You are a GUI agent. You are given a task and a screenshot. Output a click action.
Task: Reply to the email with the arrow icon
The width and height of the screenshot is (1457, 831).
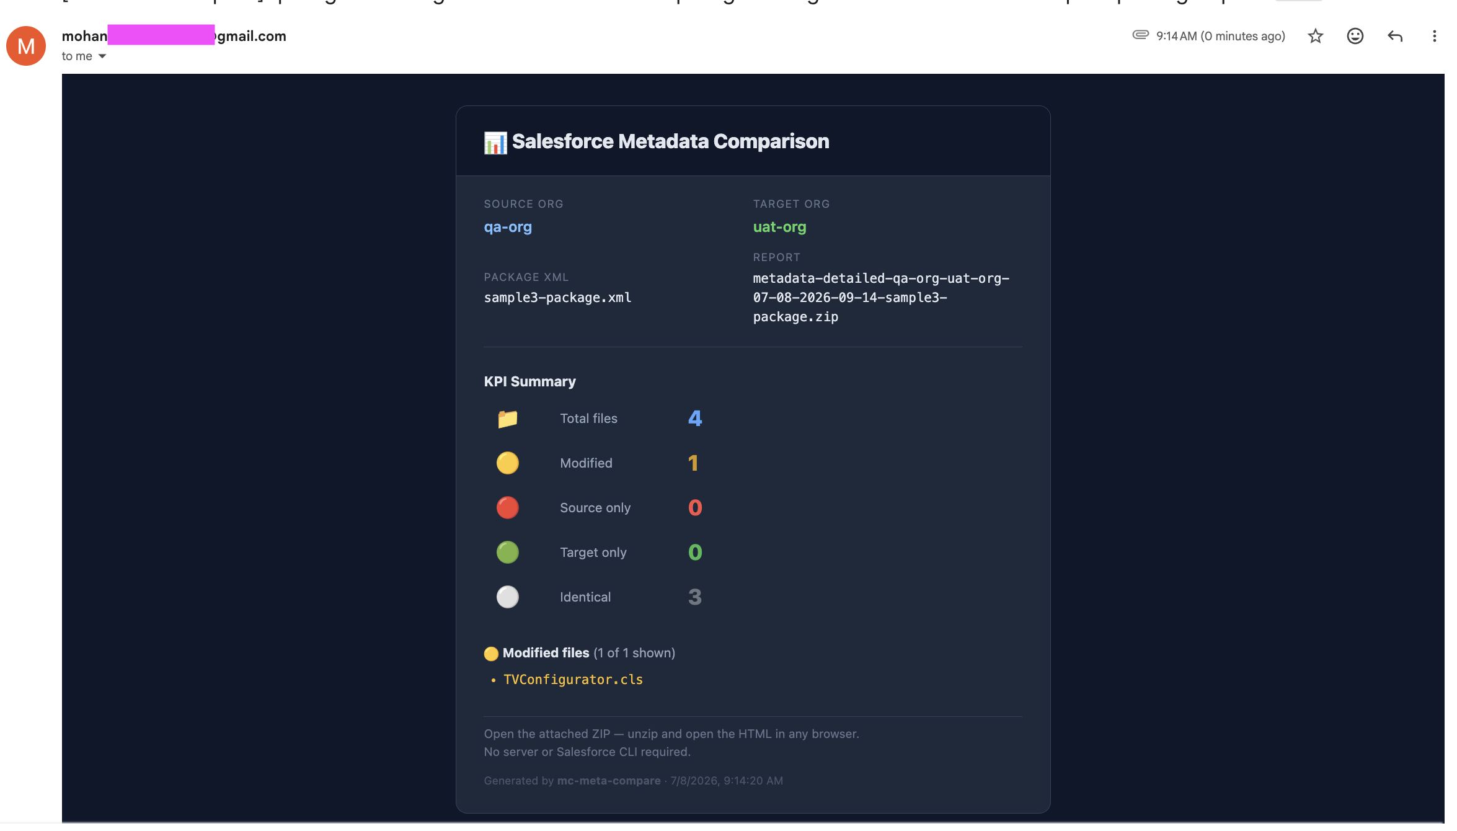click(x=1394, y=36)
